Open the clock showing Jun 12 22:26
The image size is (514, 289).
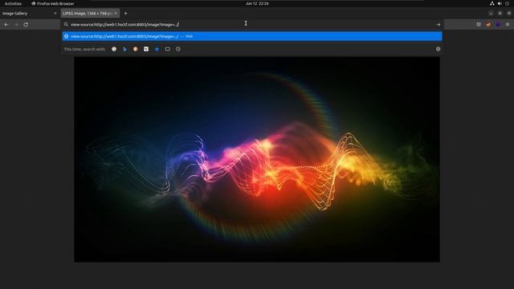click(257, 3)
